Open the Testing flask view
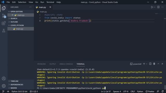Screen dimensions: 166x93 click(4, 30)
